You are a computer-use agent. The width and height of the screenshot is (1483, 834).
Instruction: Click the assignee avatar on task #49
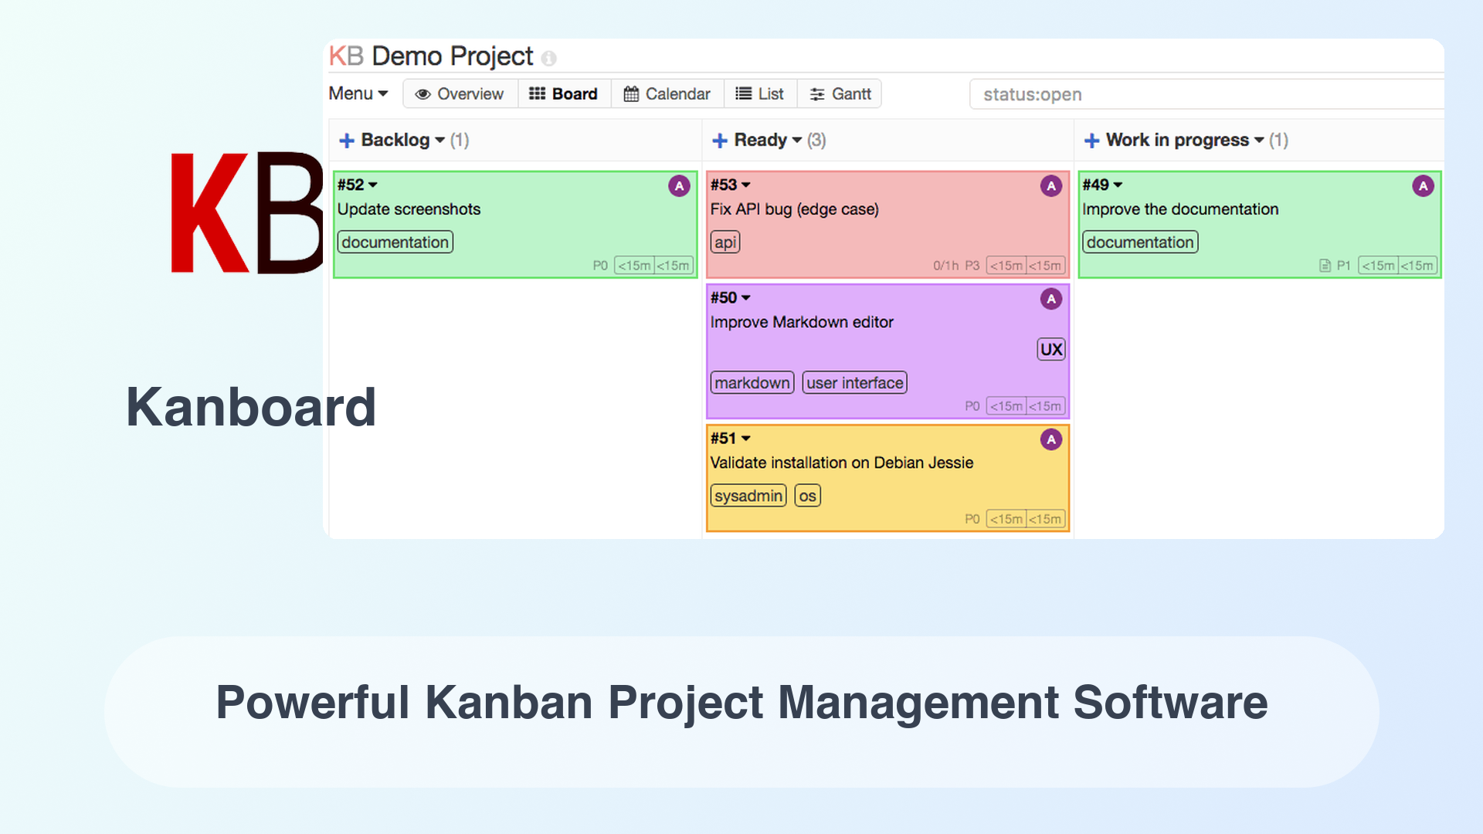coord(1424,186)
